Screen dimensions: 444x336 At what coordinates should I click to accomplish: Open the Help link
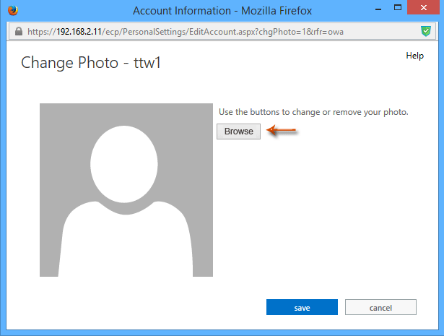coord(414,56)
